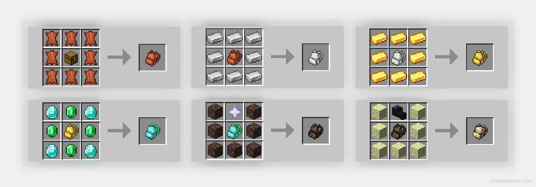This screenshot has height=187, width=536.
Task: Click the top-left diamond in the grid
Action: [52, 112]
